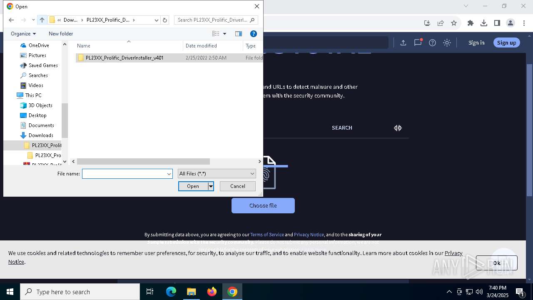Accept cookies with Ok button
This screenshot has width=533, height=300.
[496, 263]
